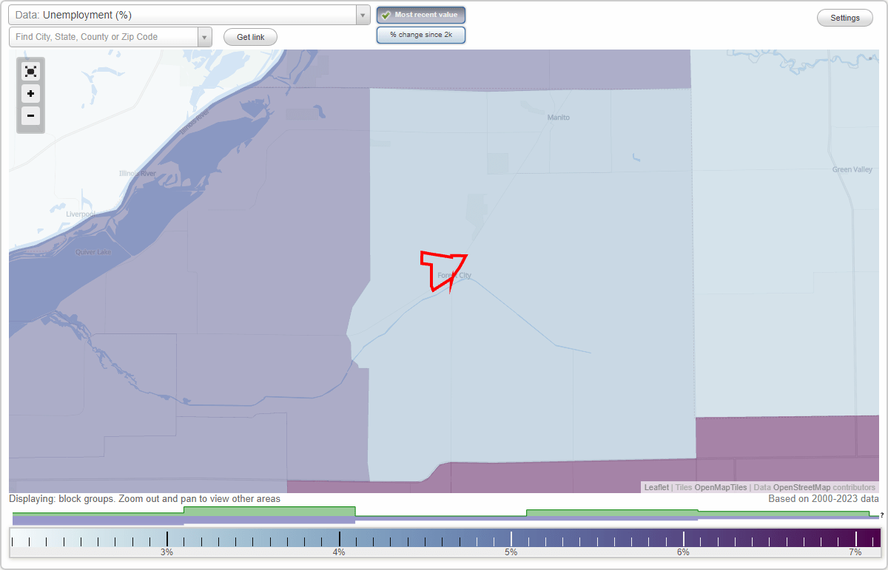Click the 7% mark on color legend
This screenshot has width=888, height=570.
(855, 552)
